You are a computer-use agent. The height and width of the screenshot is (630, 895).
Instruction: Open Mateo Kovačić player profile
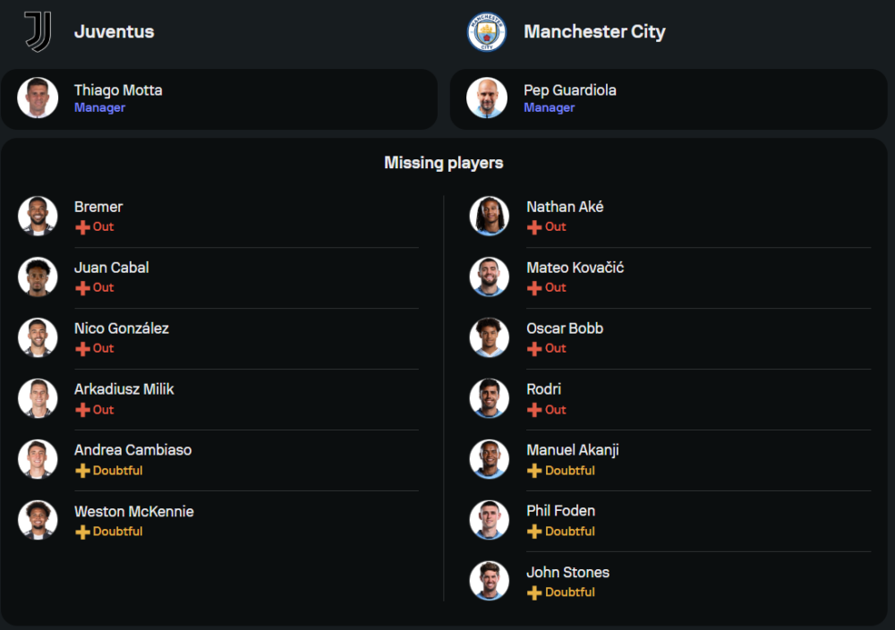(575, 268)
